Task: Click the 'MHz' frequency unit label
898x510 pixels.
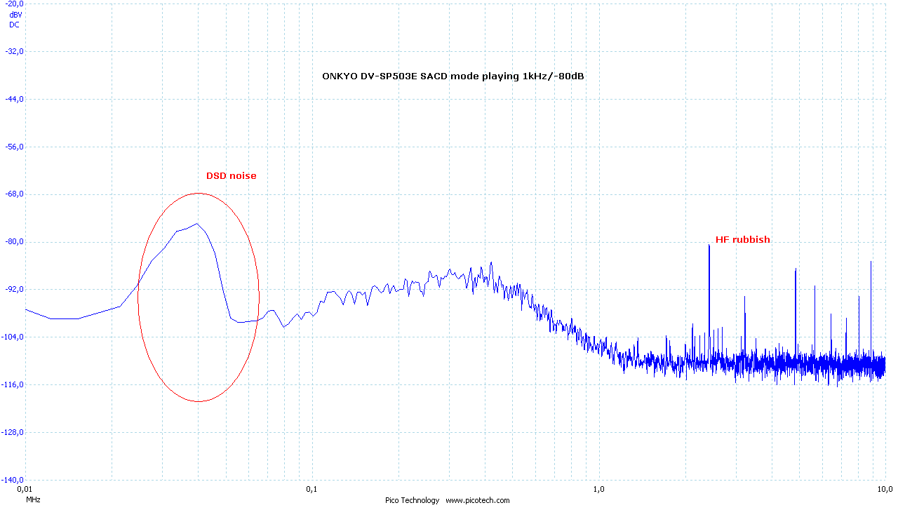Action: pos(33,500)
